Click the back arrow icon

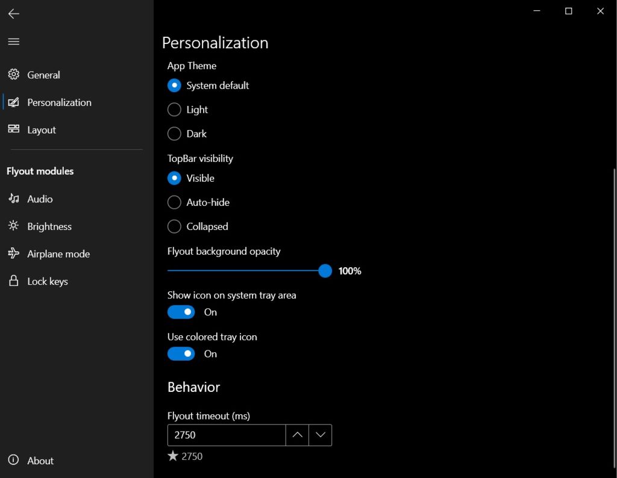(x=13, y=14)
